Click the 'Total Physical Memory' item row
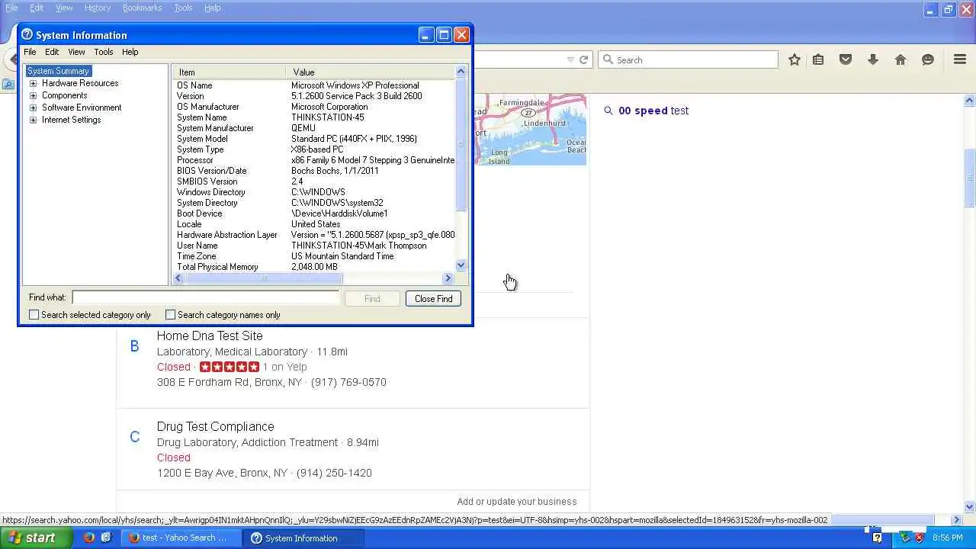976x549 pixels. [217, 267]
